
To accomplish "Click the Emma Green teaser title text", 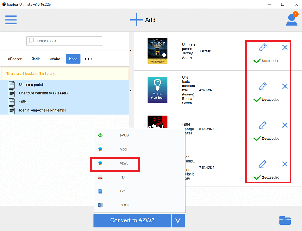I will [188, 90].
